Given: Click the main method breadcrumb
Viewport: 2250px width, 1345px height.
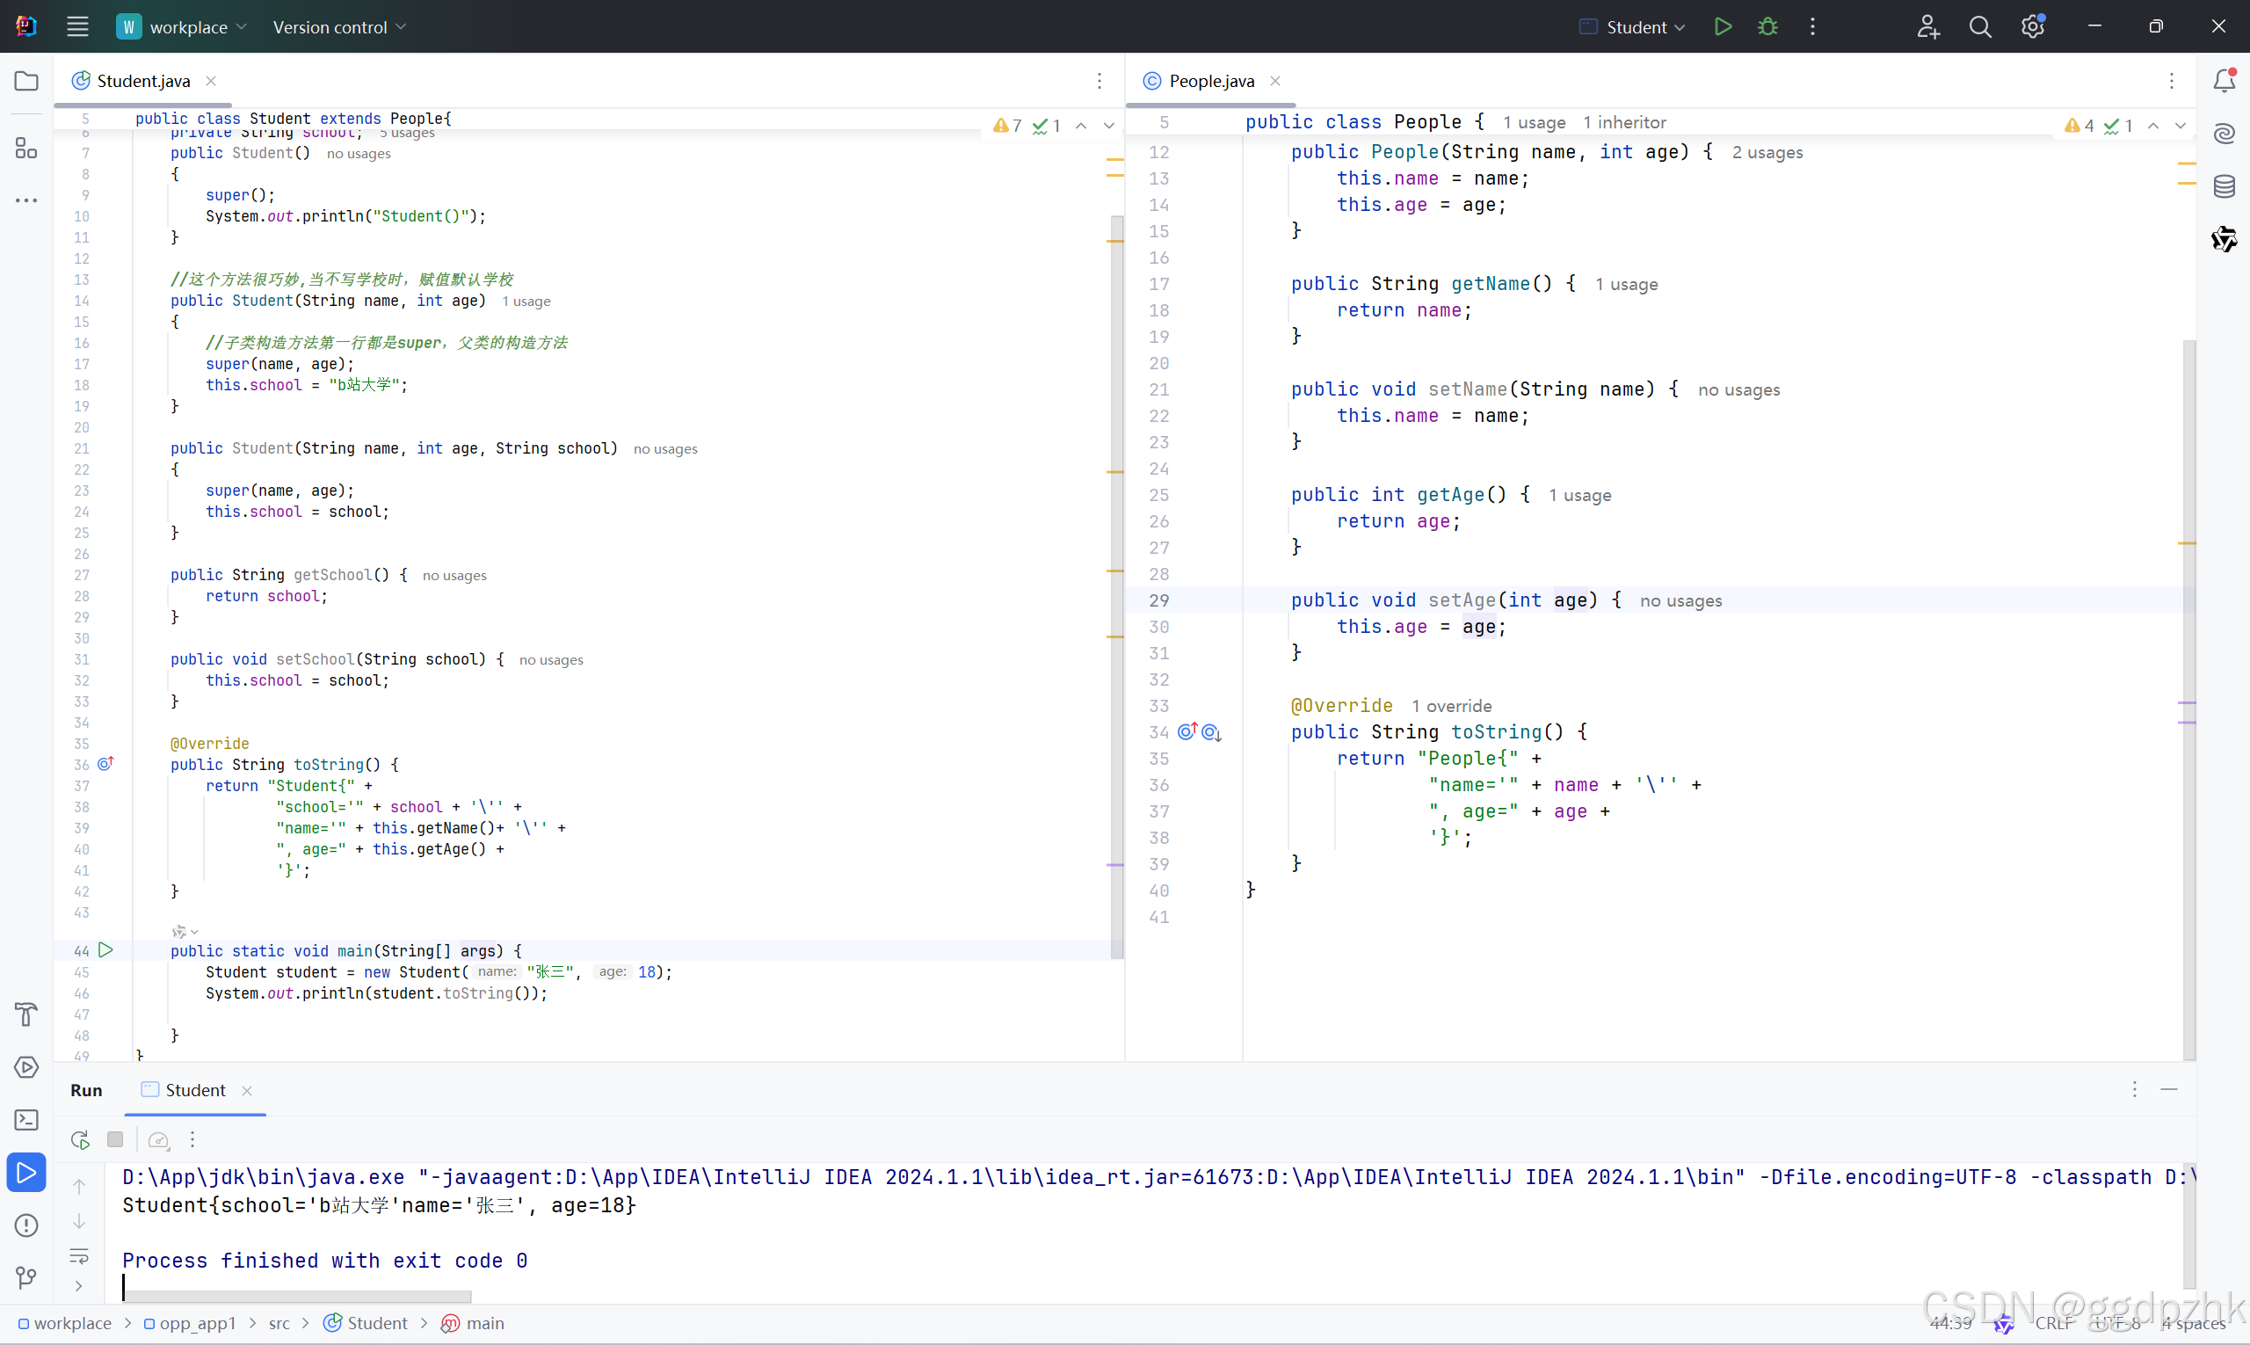Looking at the screenshot, I should pos(472,1323).
